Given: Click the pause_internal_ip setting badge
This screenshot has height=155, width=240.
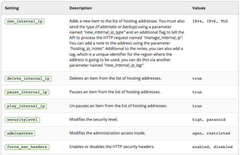Looking at the screenshot, I should pyautogui.click(x=27, y=92).
